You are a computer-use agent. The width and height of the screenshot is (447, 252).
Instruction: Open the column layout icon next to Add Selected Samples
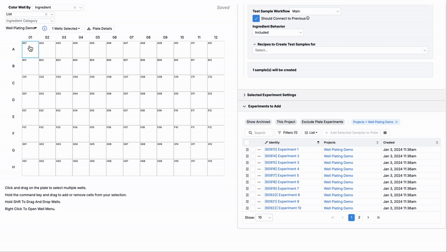(385, 133)
